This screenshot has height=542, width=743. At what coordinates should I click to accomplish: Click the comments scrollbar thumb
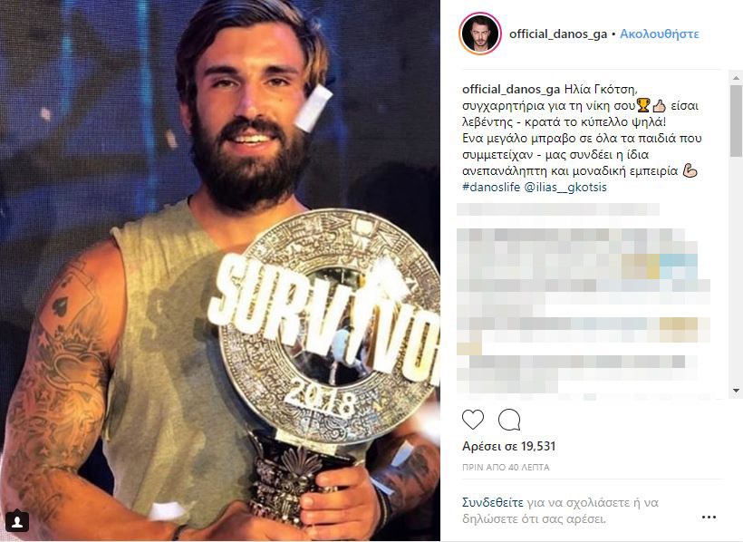pyautogui.click(x=736, y=121)
